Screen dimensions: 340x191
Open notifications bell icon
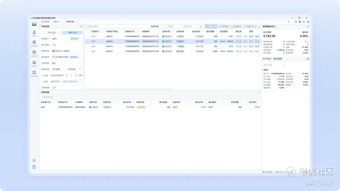coord(304,22)
